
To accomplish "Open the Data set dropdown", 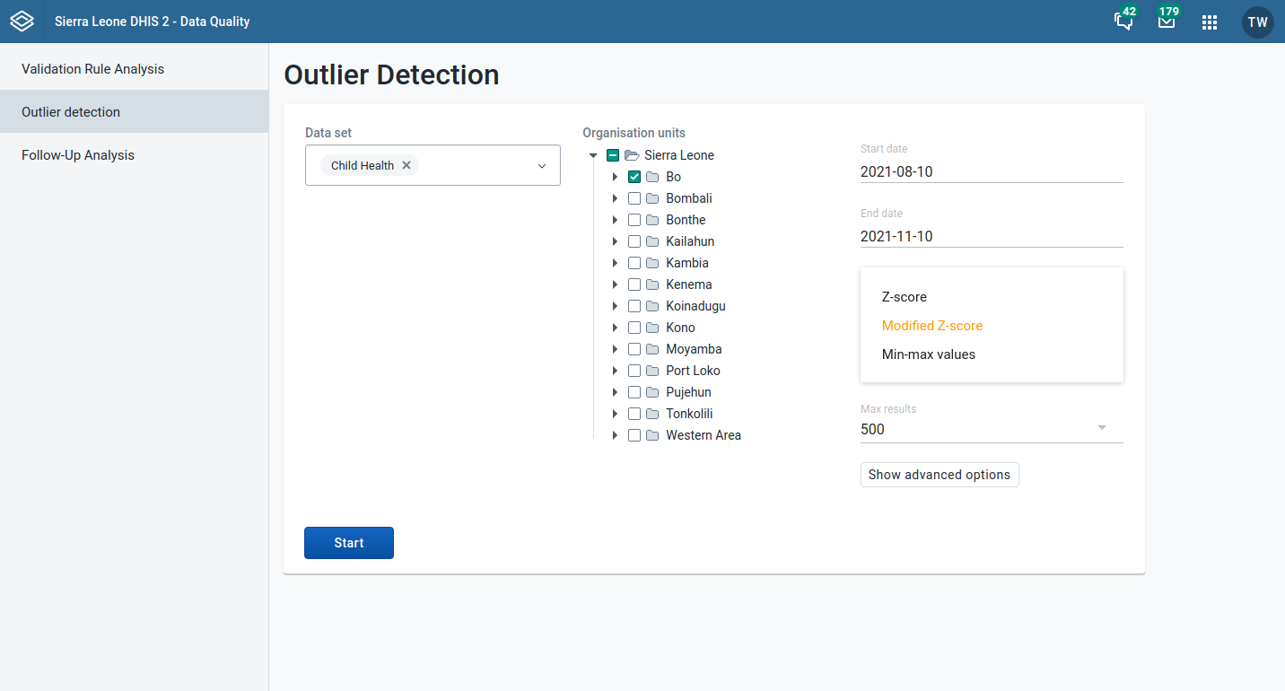I will pyautogui.click(x=542, y=165).
